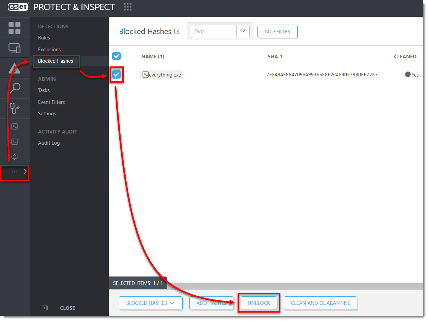The width and height of the screenshot is (428, 321).
Task: Go to Rules in Detections menu
Action: [44, 38]
